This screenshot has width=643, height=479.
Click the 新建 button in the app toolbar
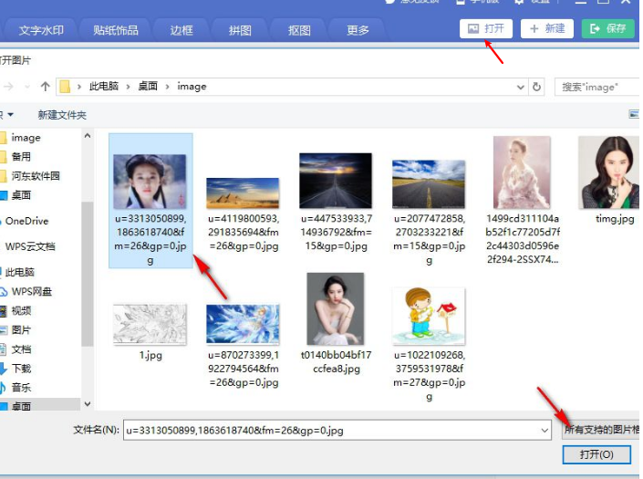(x=547, y=28)
